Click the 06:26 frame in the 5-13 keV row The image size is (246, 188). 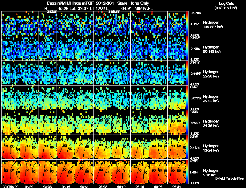(158, 172)
